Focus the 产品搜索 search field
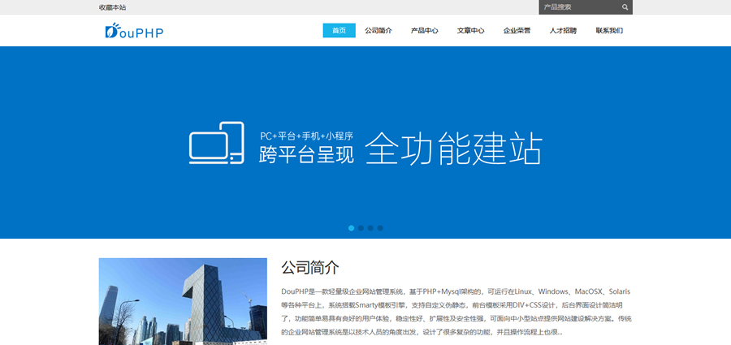 (578, 7)
